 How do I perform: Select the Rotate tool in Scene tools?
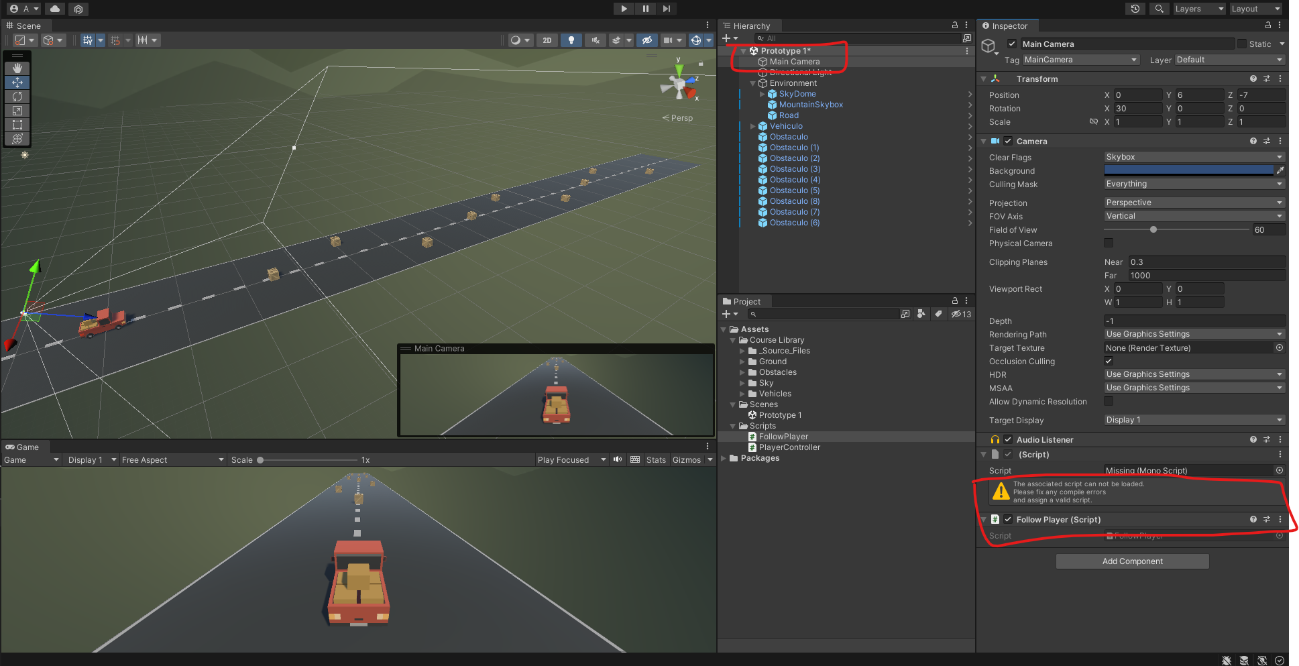point(17,97)
